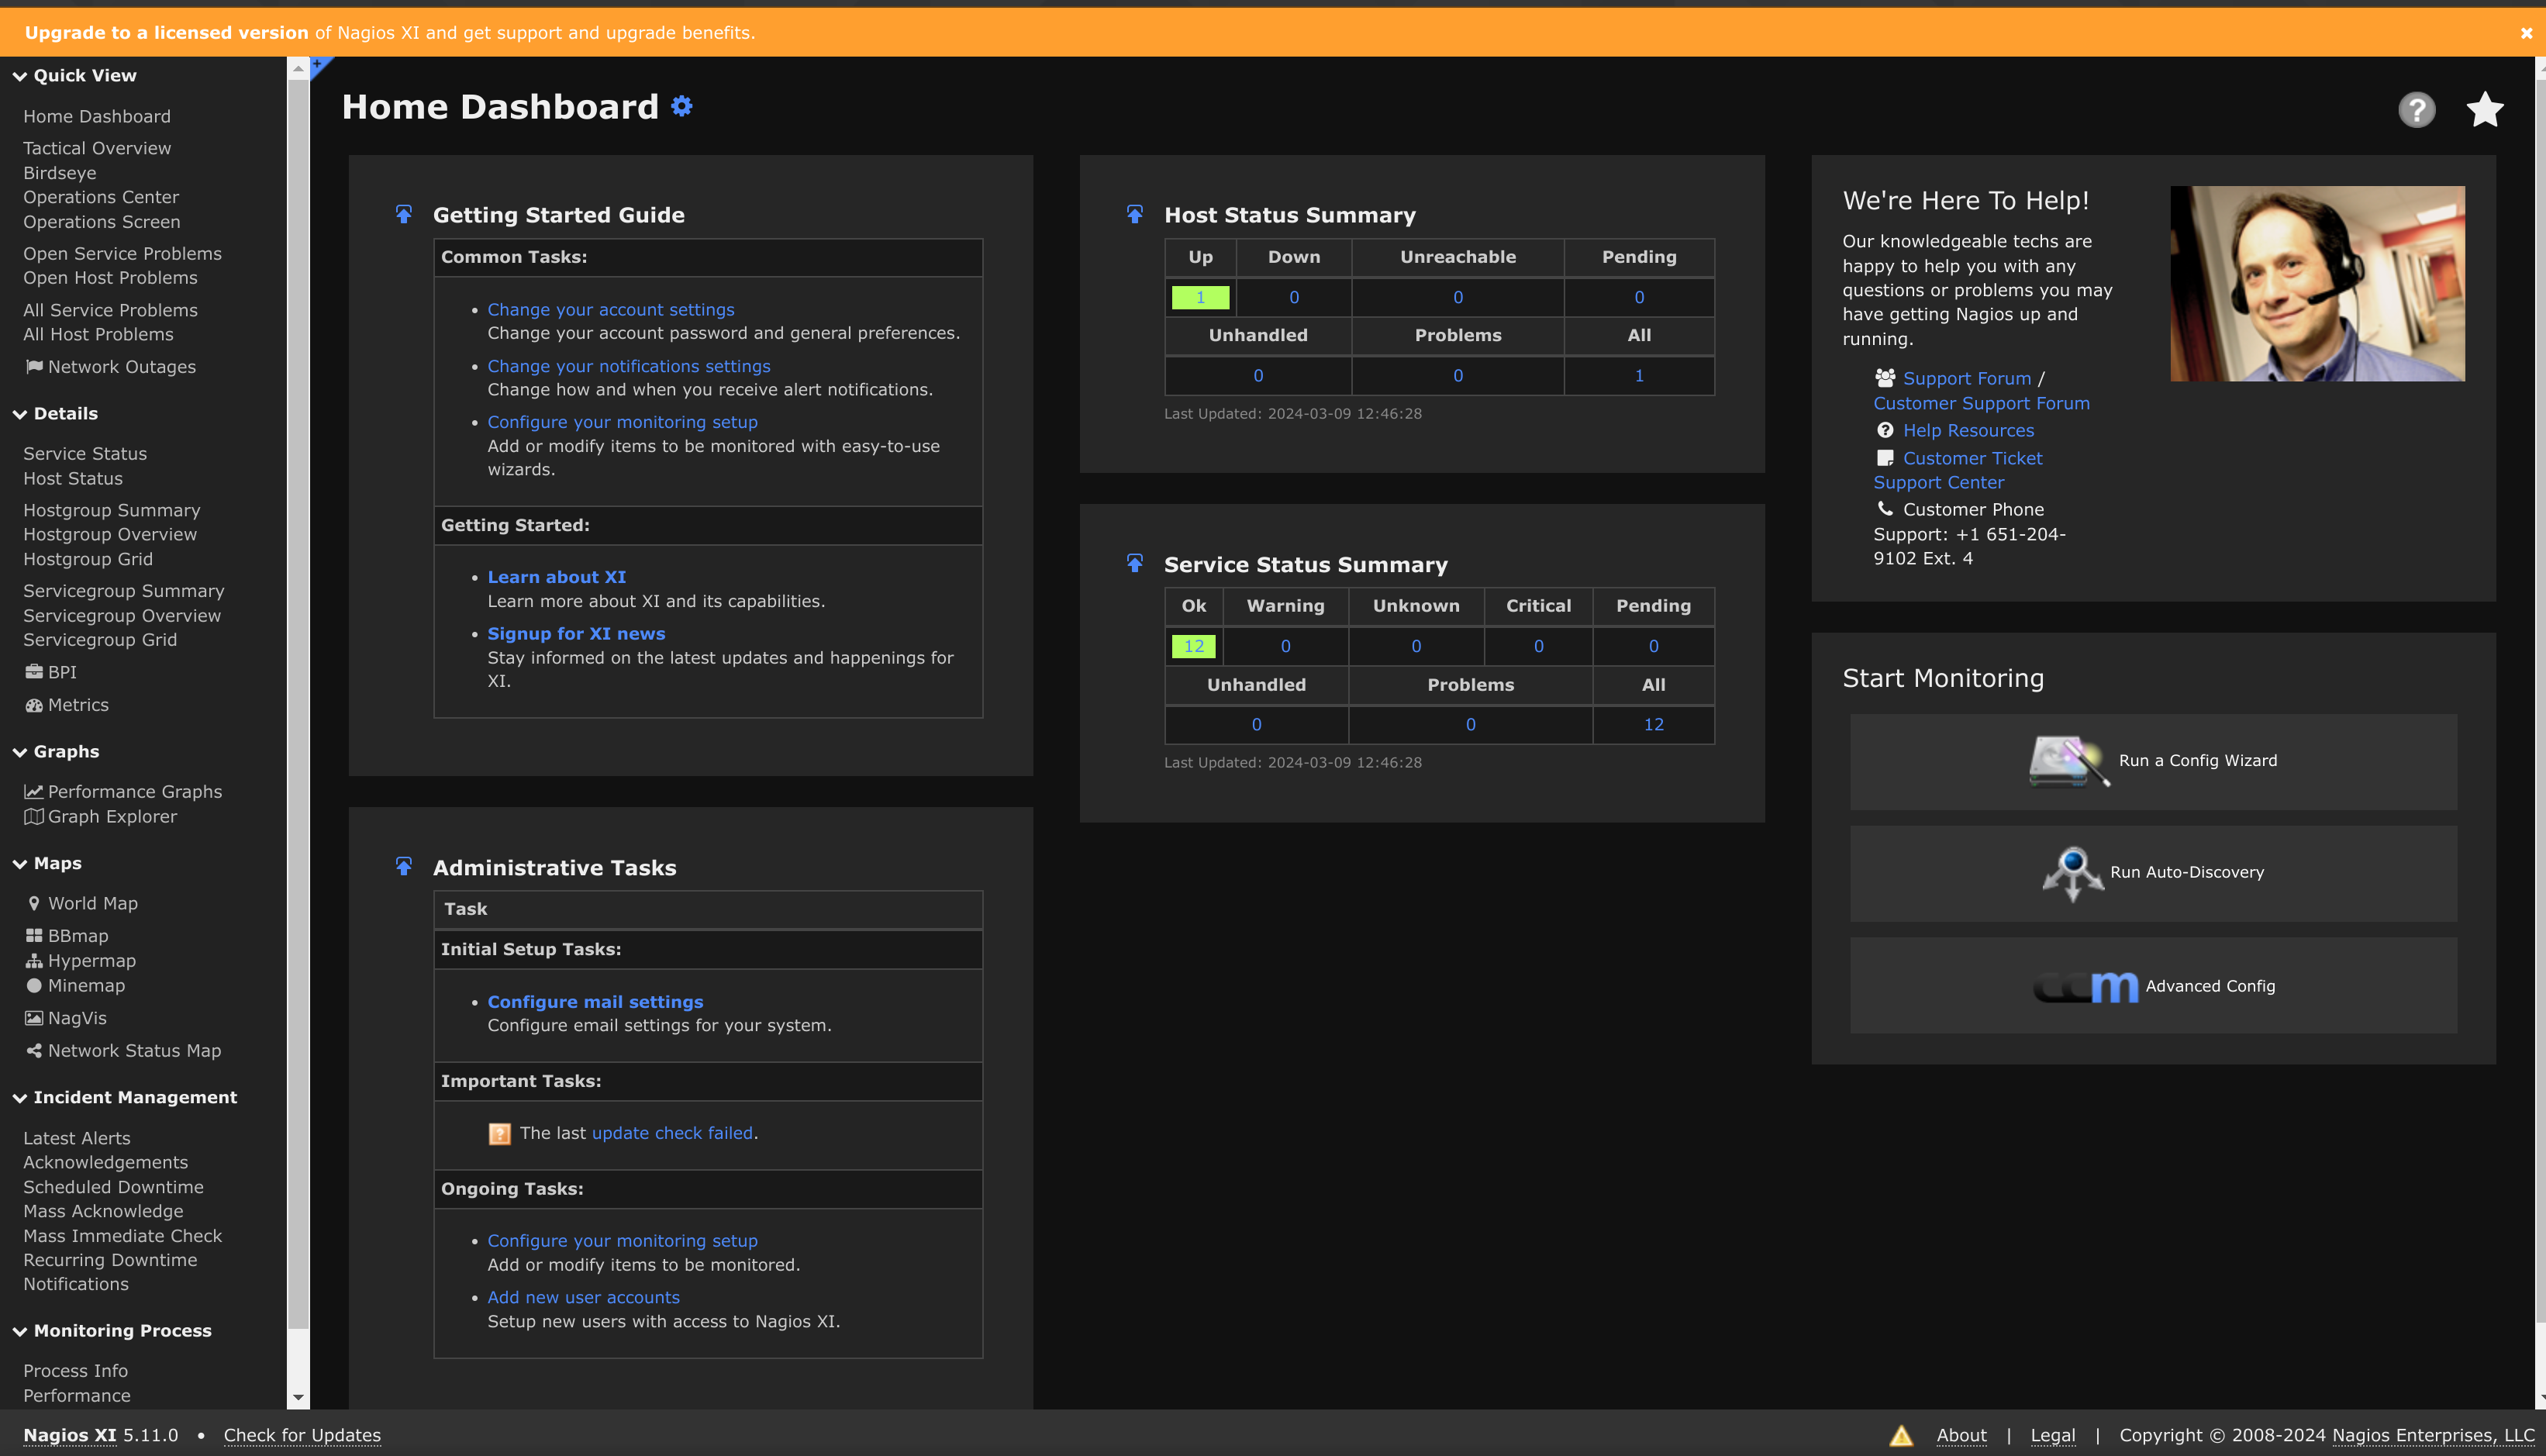Click the Graph Explorer map icon
The width and height of the screenshot is (2546, 1456).
[x=34, y=816]
